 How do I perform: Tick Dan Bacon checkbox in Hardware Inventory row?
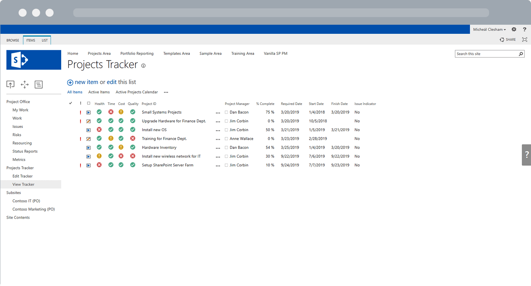[x=226, y=148]
